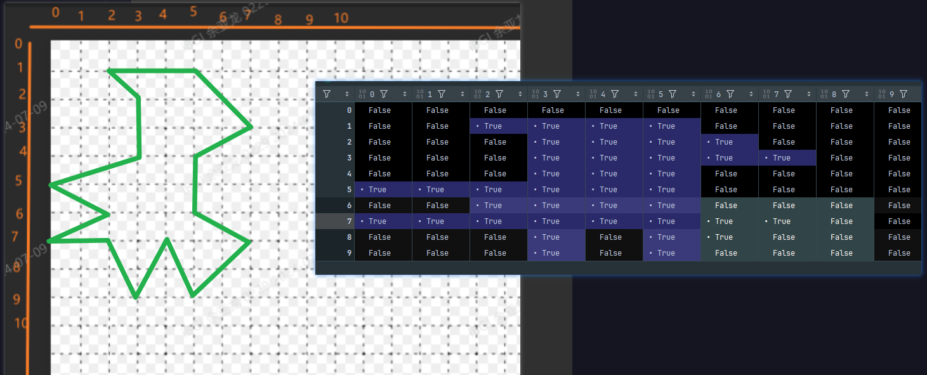Click the binary type icon of column 0
Image resolution: width=927 pixels, height=375 pixels.
point(362,94)
